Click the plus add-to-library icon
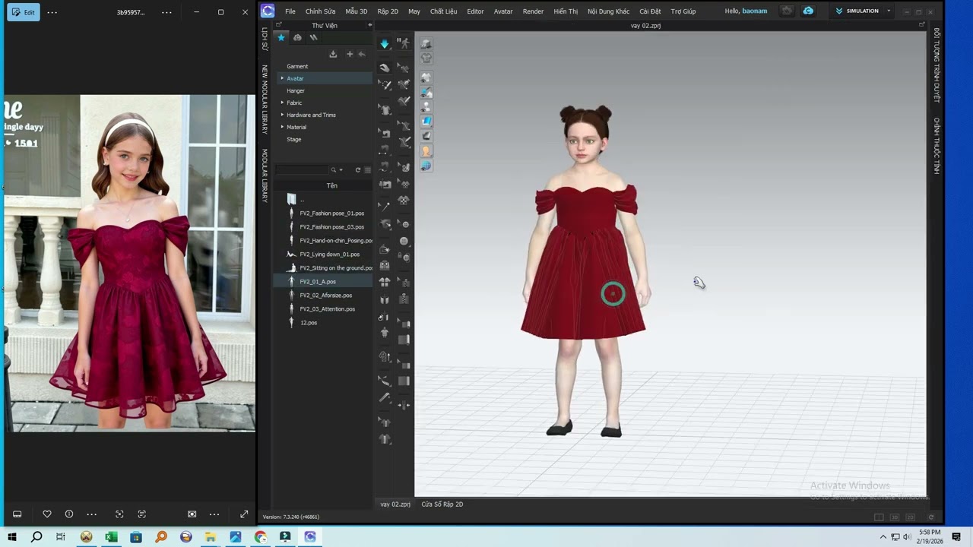This screenshot has width=973, height=547. pyautogui.click(x=350, y=54)
